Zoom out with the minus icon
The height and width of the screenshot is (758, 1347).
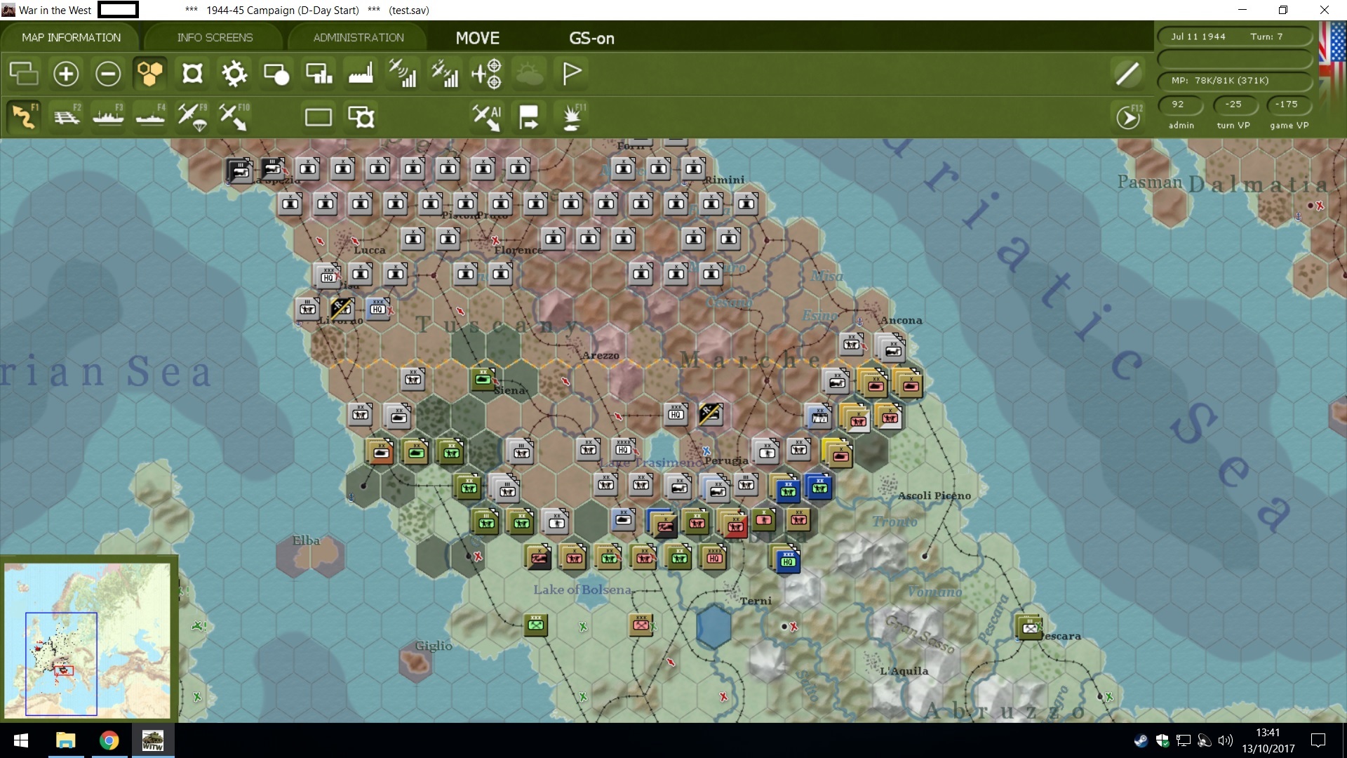pyautogui.click(x=108, y=73)
